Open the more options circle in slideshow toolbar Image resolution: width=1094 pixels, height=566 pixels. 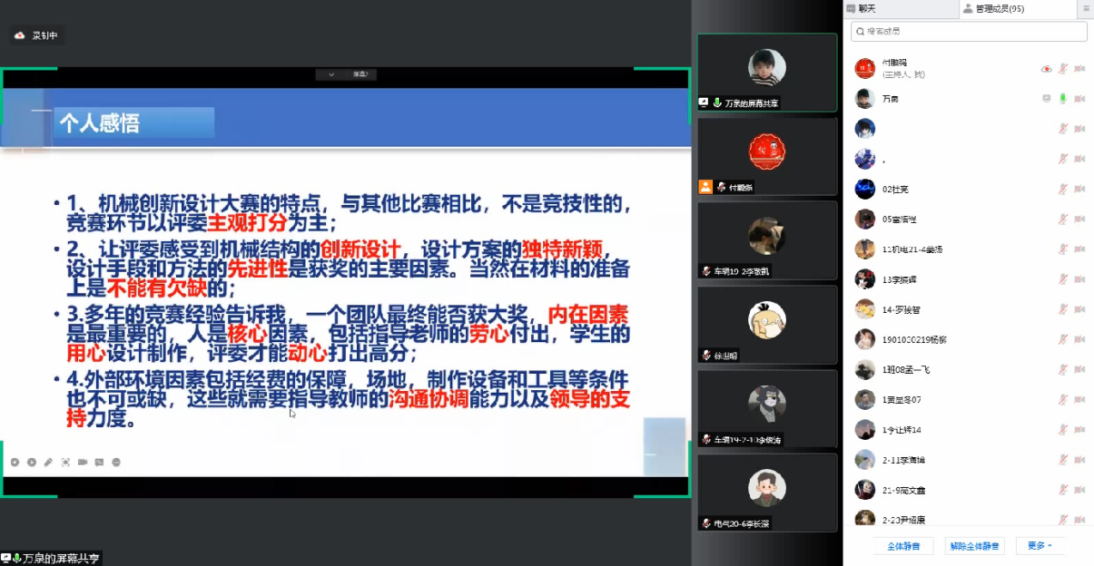click(x=116, y=463)
